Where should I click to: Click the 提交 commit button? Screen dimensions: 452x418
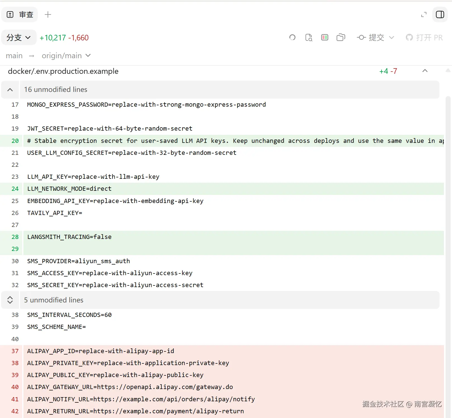[370, 37]
